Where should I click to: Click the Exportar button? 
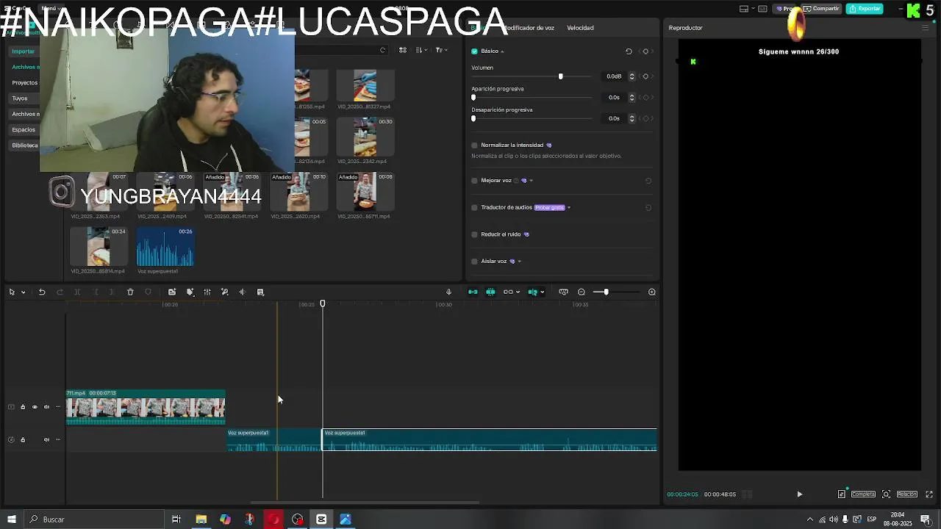(865, 9)
